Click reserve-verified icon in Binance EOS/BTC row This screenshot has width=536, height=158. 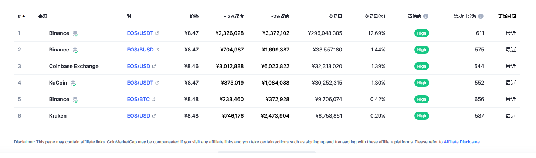pyautogui.click(x=75, y=100)
